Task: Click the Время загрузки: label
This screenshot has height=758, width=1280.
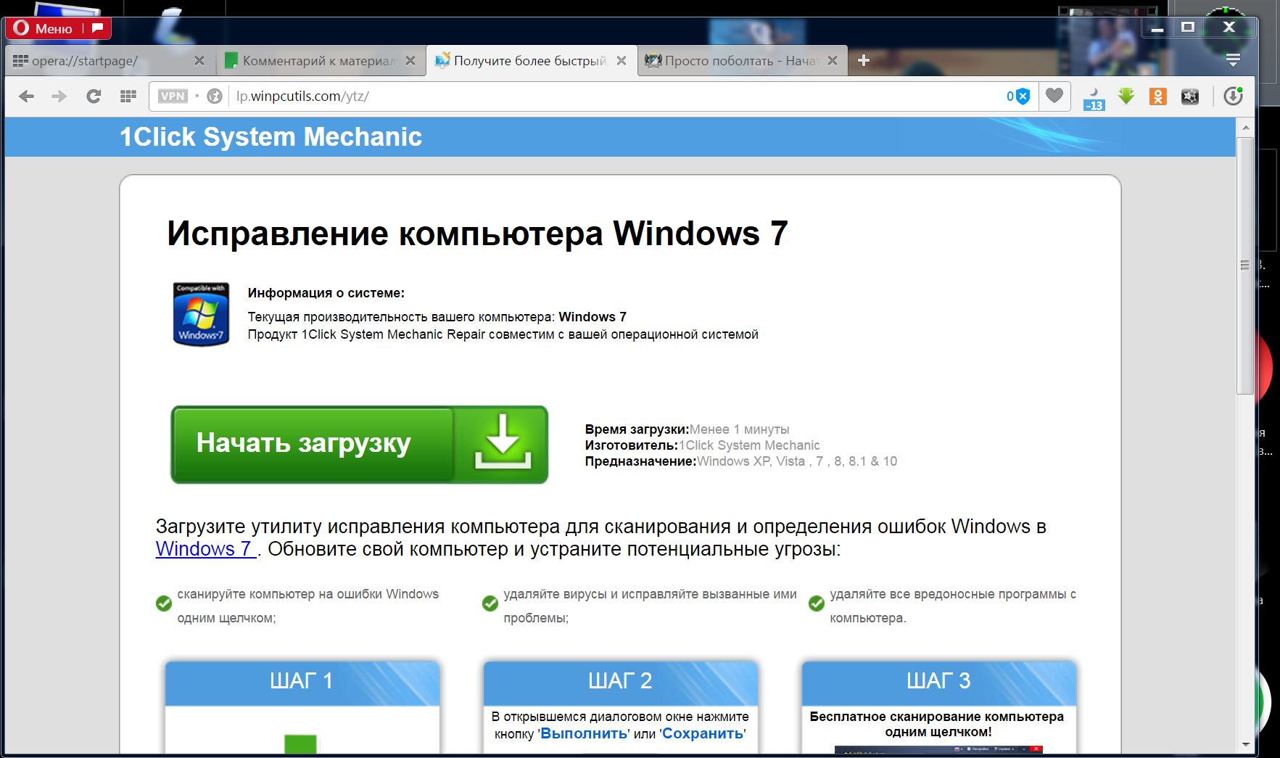Action: 637,429
